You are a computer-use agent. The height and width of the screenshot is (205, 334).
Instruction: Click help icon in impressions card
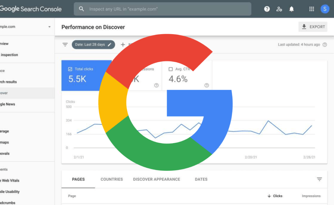(156, 85)
